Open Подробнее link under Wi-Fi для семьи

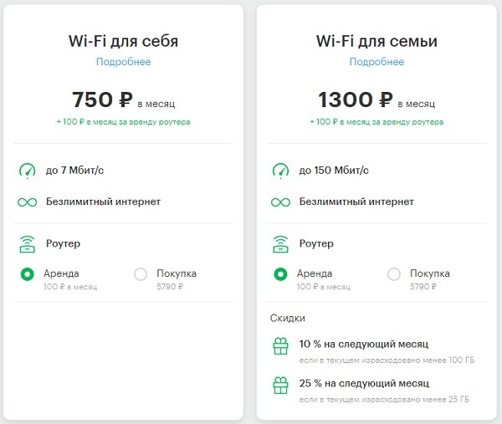376,61
